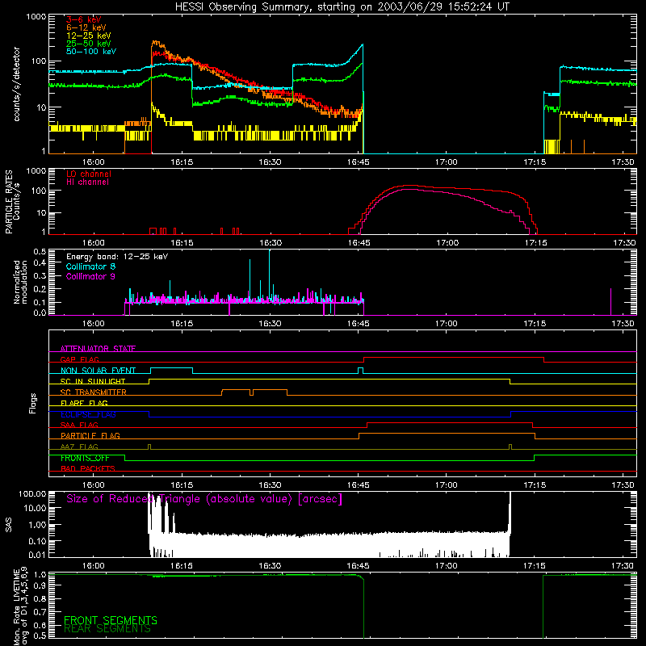Click the cyan 50-100 keV peak near 16:45
Viewport: 646px width, 646px height.
(x=362, y=45)
